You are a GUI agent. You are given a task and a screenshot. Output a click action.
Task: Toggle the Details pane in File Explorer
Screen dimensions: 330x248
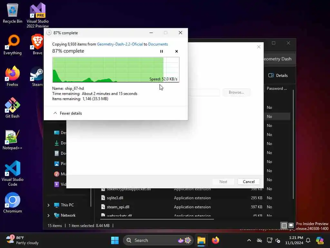(x=278, y=76)
